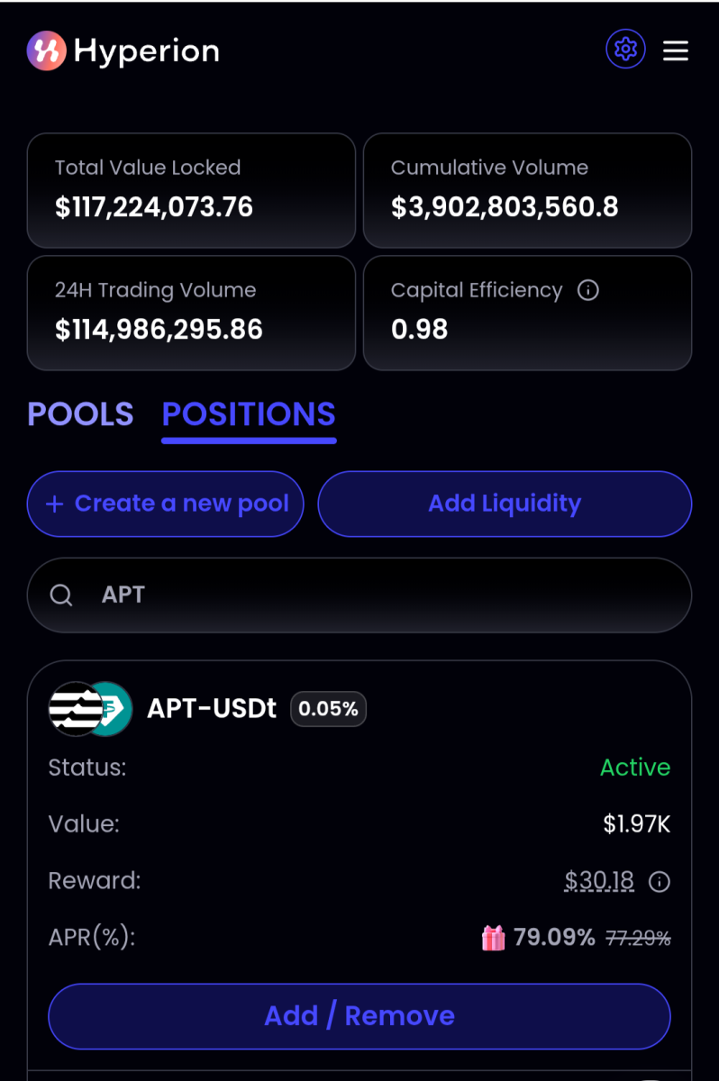Screen dimensions: 719x1081
Task: Click the Hyperion logo icon
Action: [x=46, y=50]
